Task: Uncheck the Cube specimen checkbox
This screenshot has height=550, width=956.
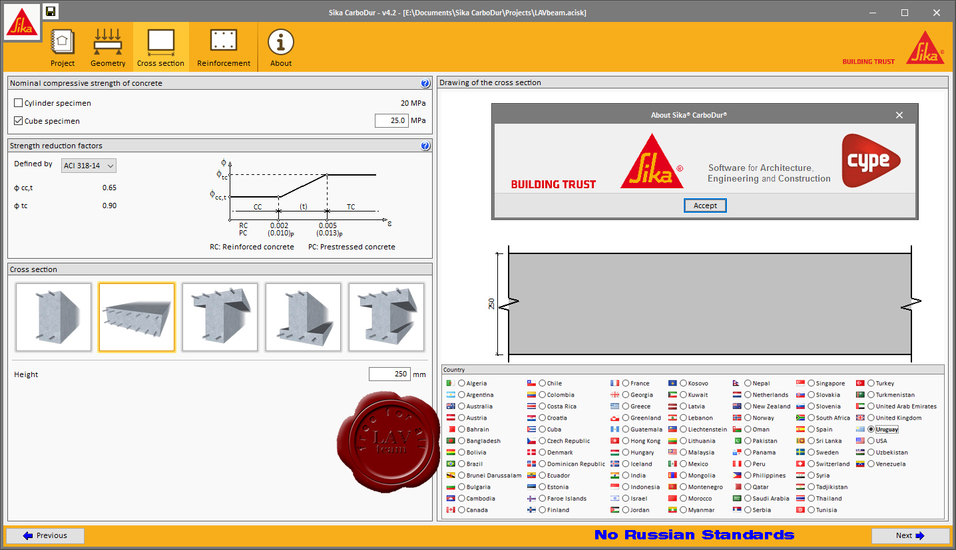Action: click(x=19, y=121)
